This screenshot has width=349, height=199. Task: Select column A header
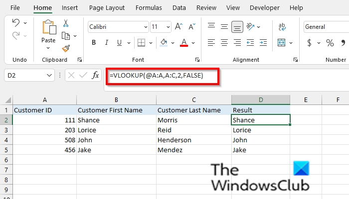tap(45, 100)
